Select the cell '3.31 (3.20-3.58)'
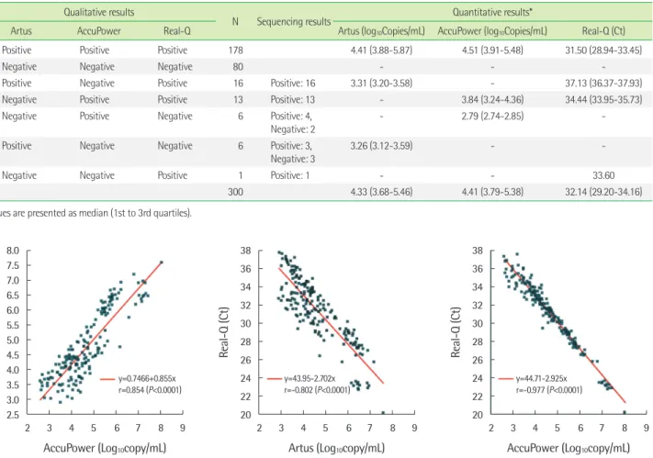 [381, 83]
